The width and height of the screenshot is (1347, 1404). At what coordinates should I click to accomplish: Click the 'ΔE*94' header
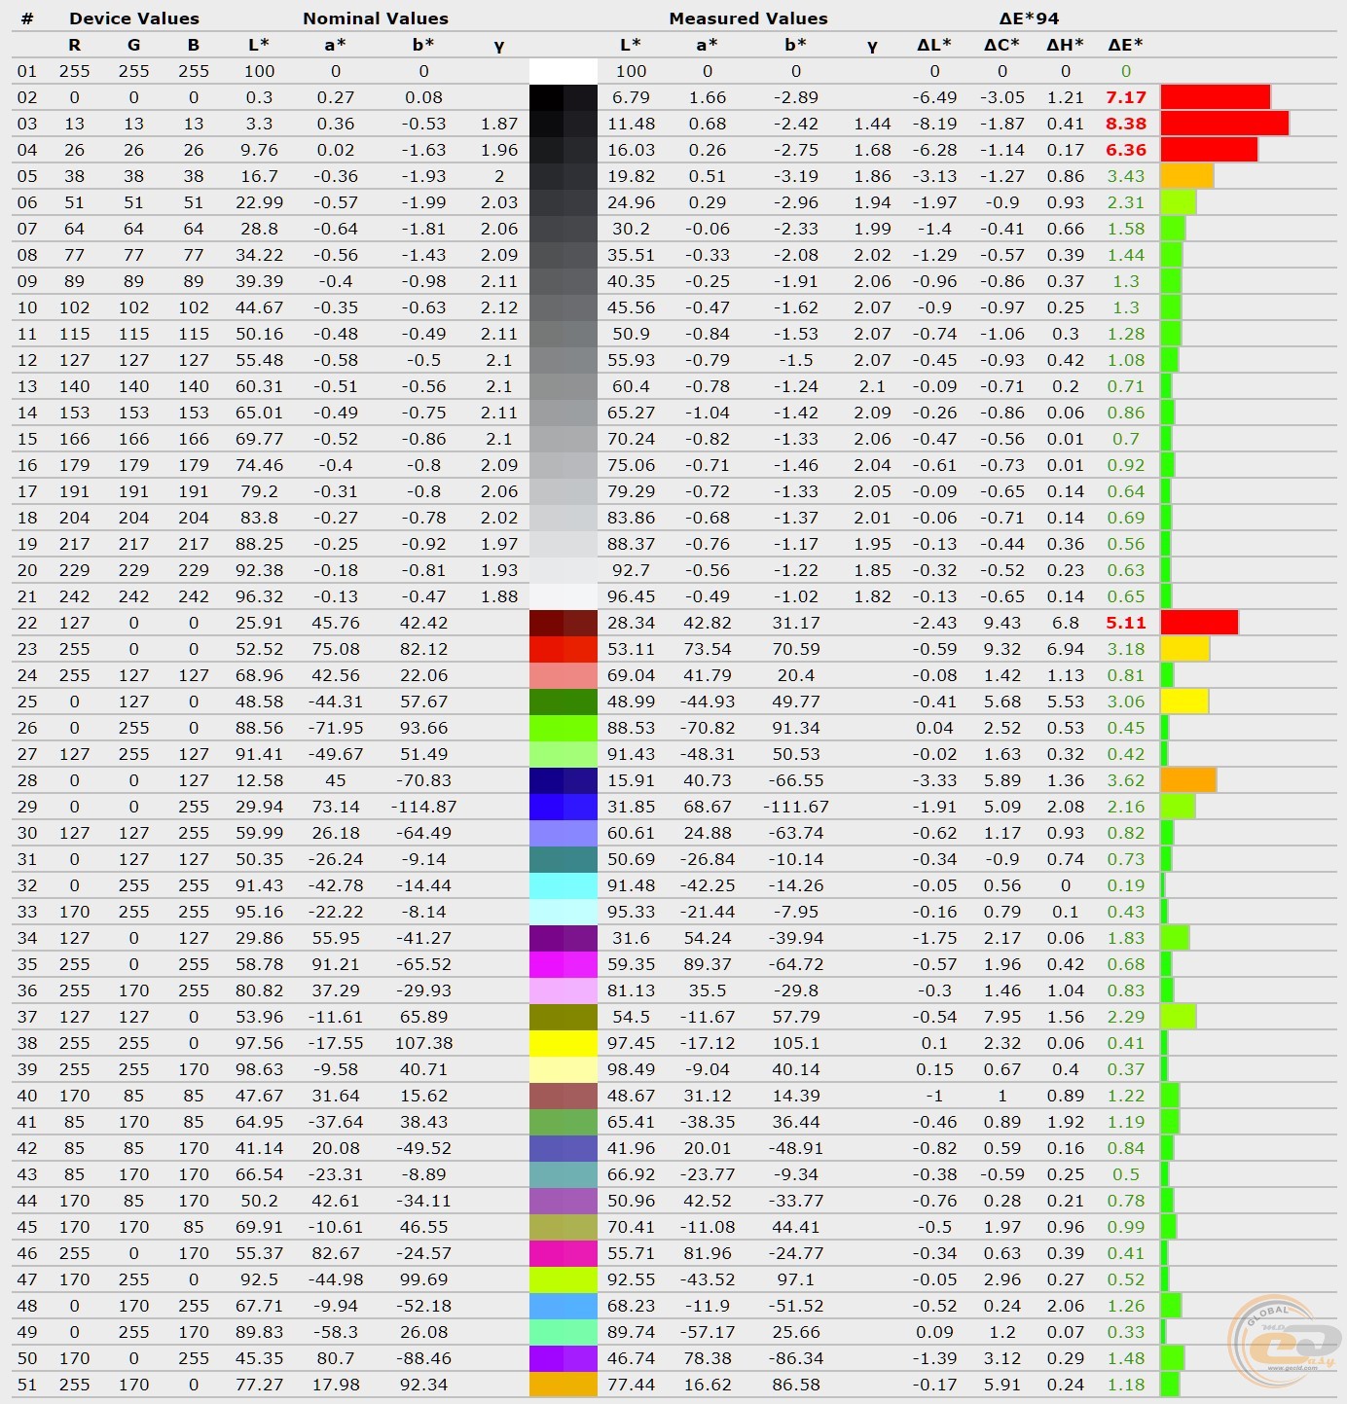point(1029,18)
